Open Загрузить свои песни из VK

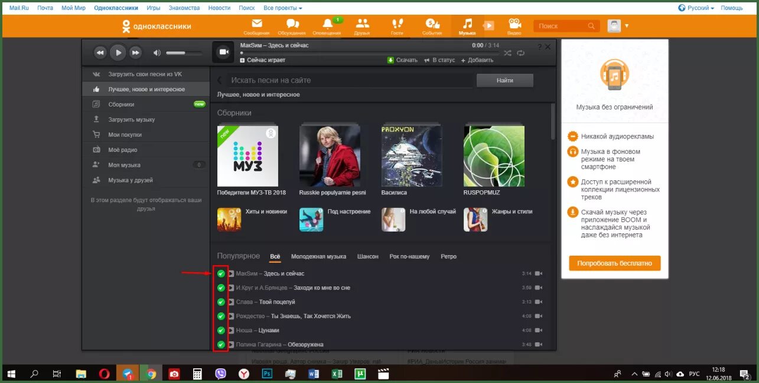pyautogui.click(x=146, y=74)
